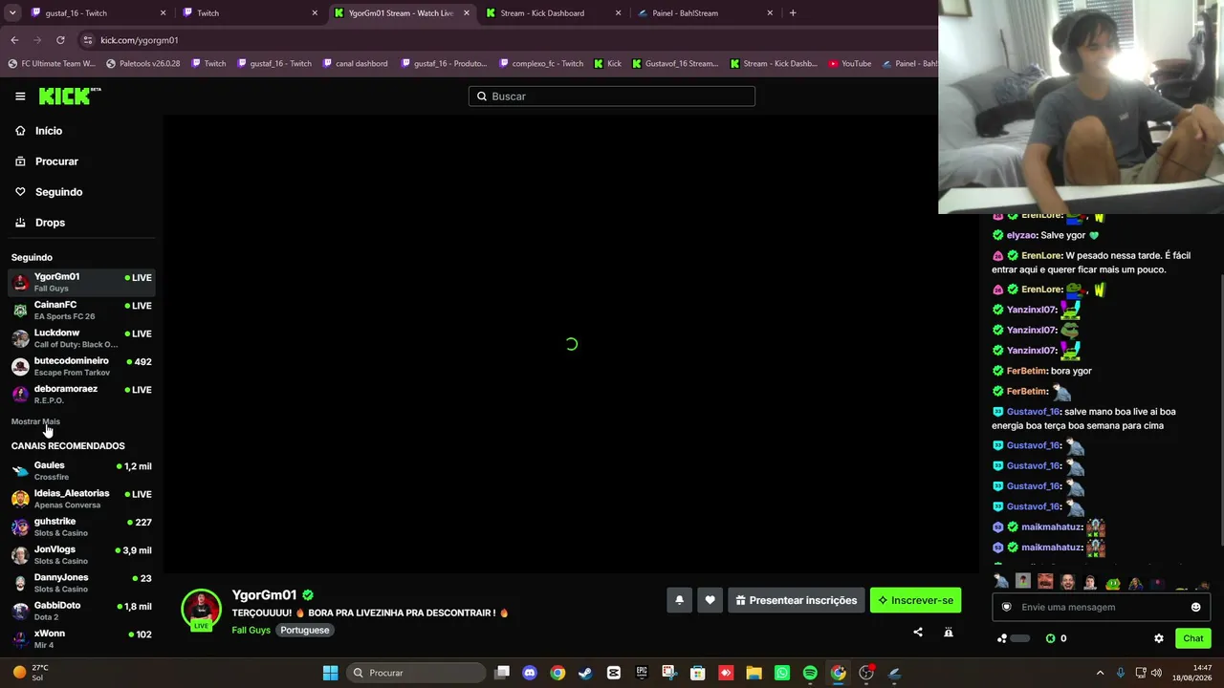Open GabbiDoto recommended channel
The image size is (1224, 688).
pyautogui.click(x=82, y=611)
